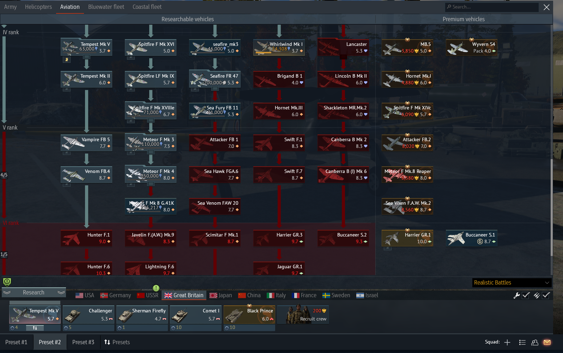Select the Sweden nation tab

pos(337,295)
